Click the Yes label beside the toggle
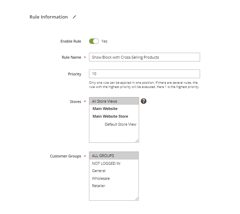 coord(104,41)
